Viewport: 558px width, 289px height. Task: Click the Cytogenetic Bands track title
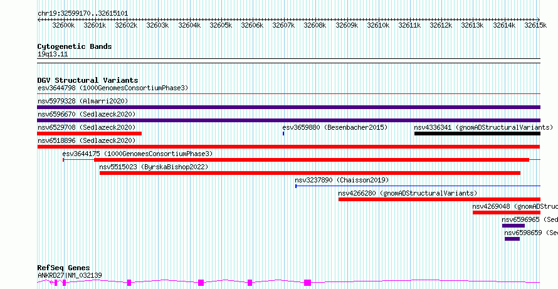click(75, 46)
